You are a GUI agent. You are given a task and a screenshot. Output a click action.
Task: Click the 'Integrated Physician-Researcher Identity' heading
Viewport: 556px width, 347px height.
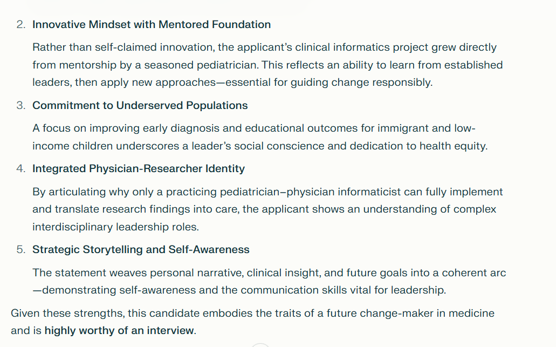coord(139,168)
